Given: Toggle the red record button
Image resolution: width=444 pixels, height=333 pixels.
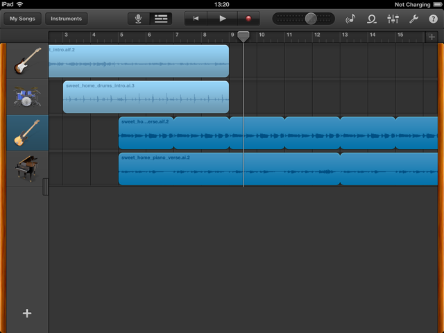Looking at the screenshot, I should pos(248,19).
